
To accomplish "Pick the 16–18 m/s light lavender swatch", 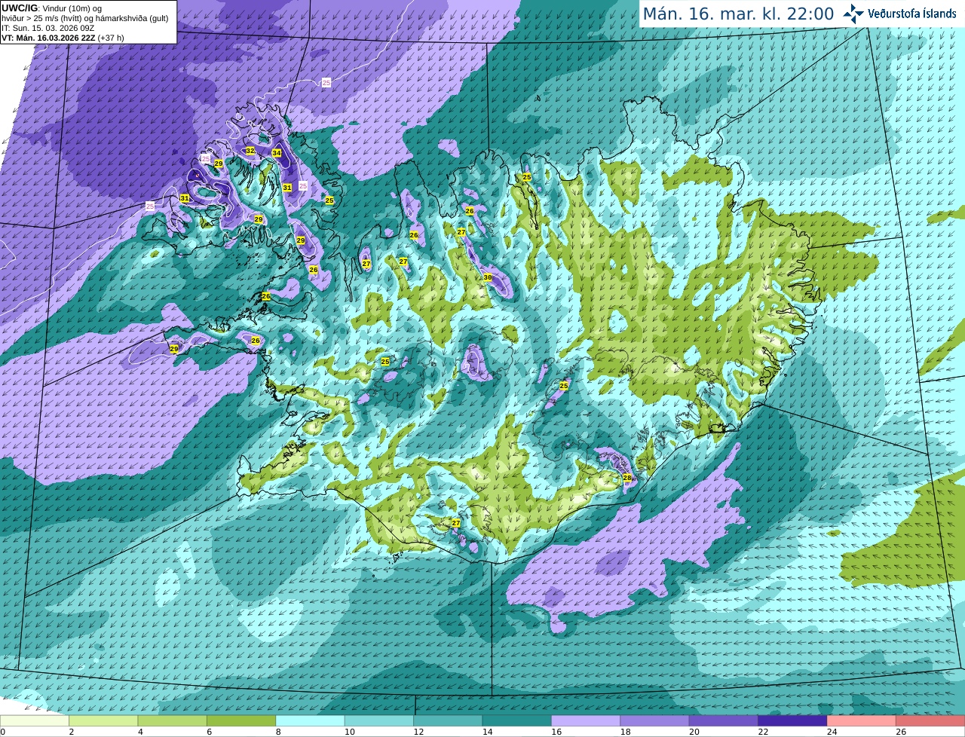I will pyautogui.click(x=586, y=720).
